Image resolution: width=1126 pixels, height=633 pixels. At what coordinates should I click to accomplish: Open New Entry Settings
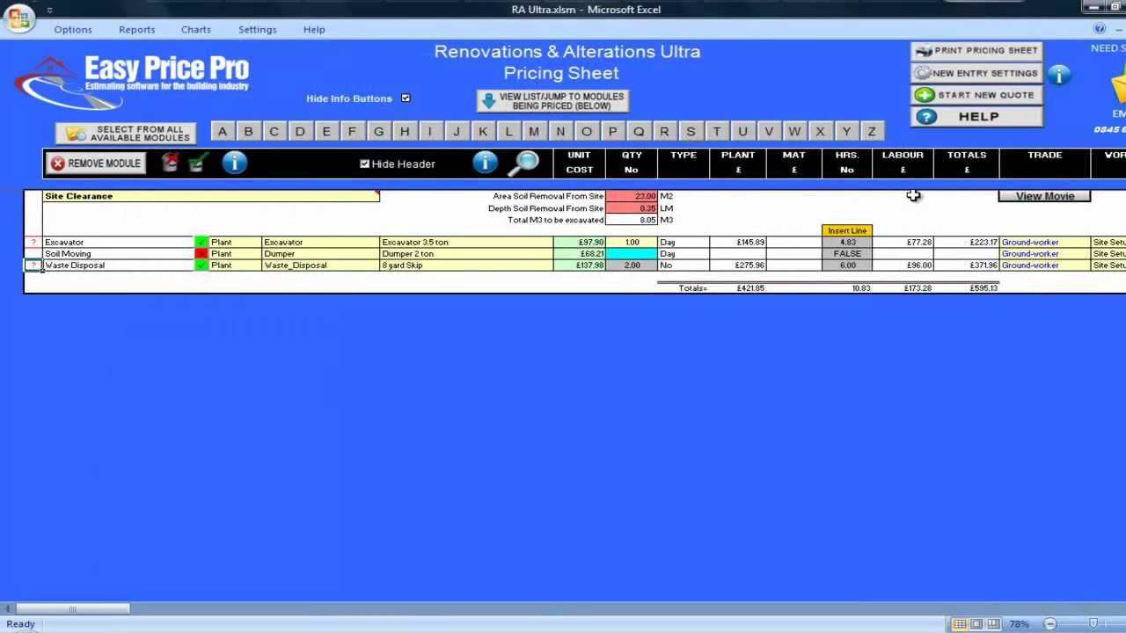pos(976,73)
